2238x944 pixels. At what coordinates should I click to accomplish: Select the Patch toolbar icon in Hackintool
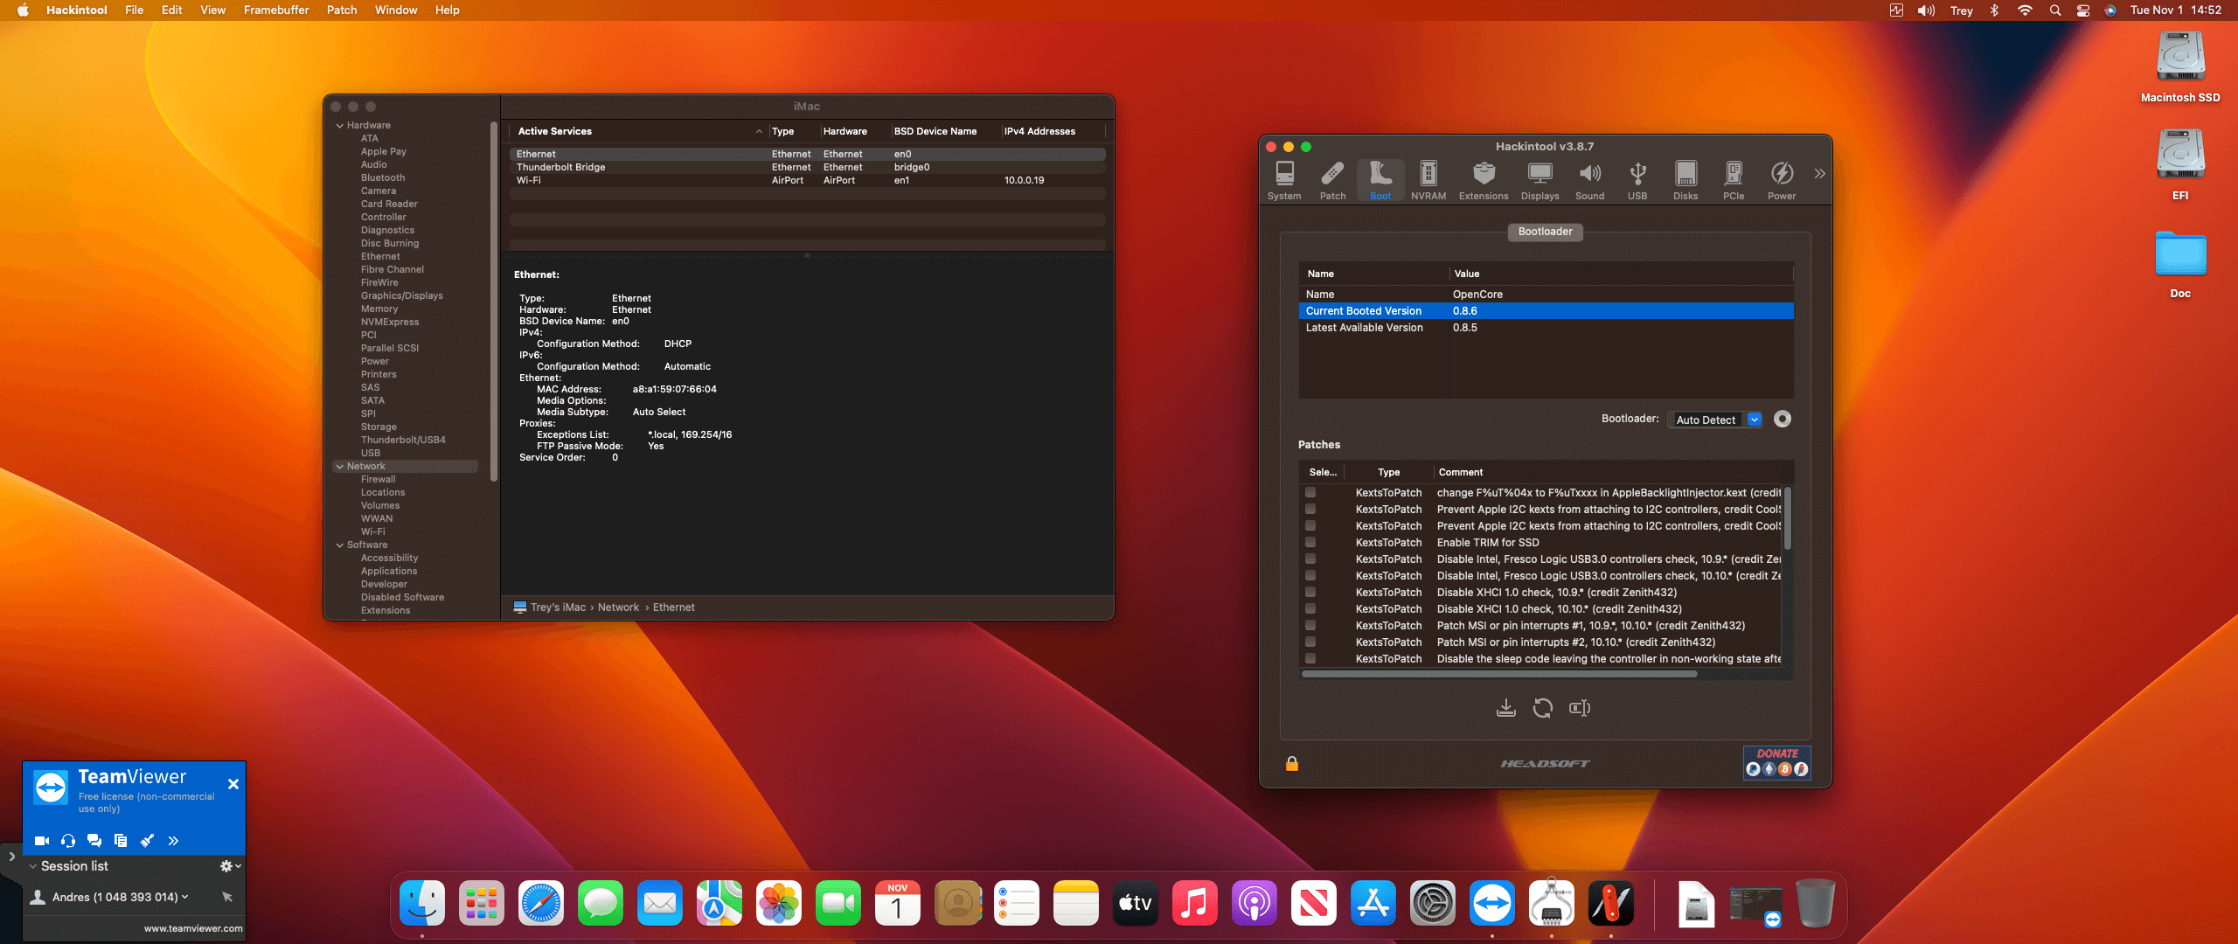[x=1332, y=181]
